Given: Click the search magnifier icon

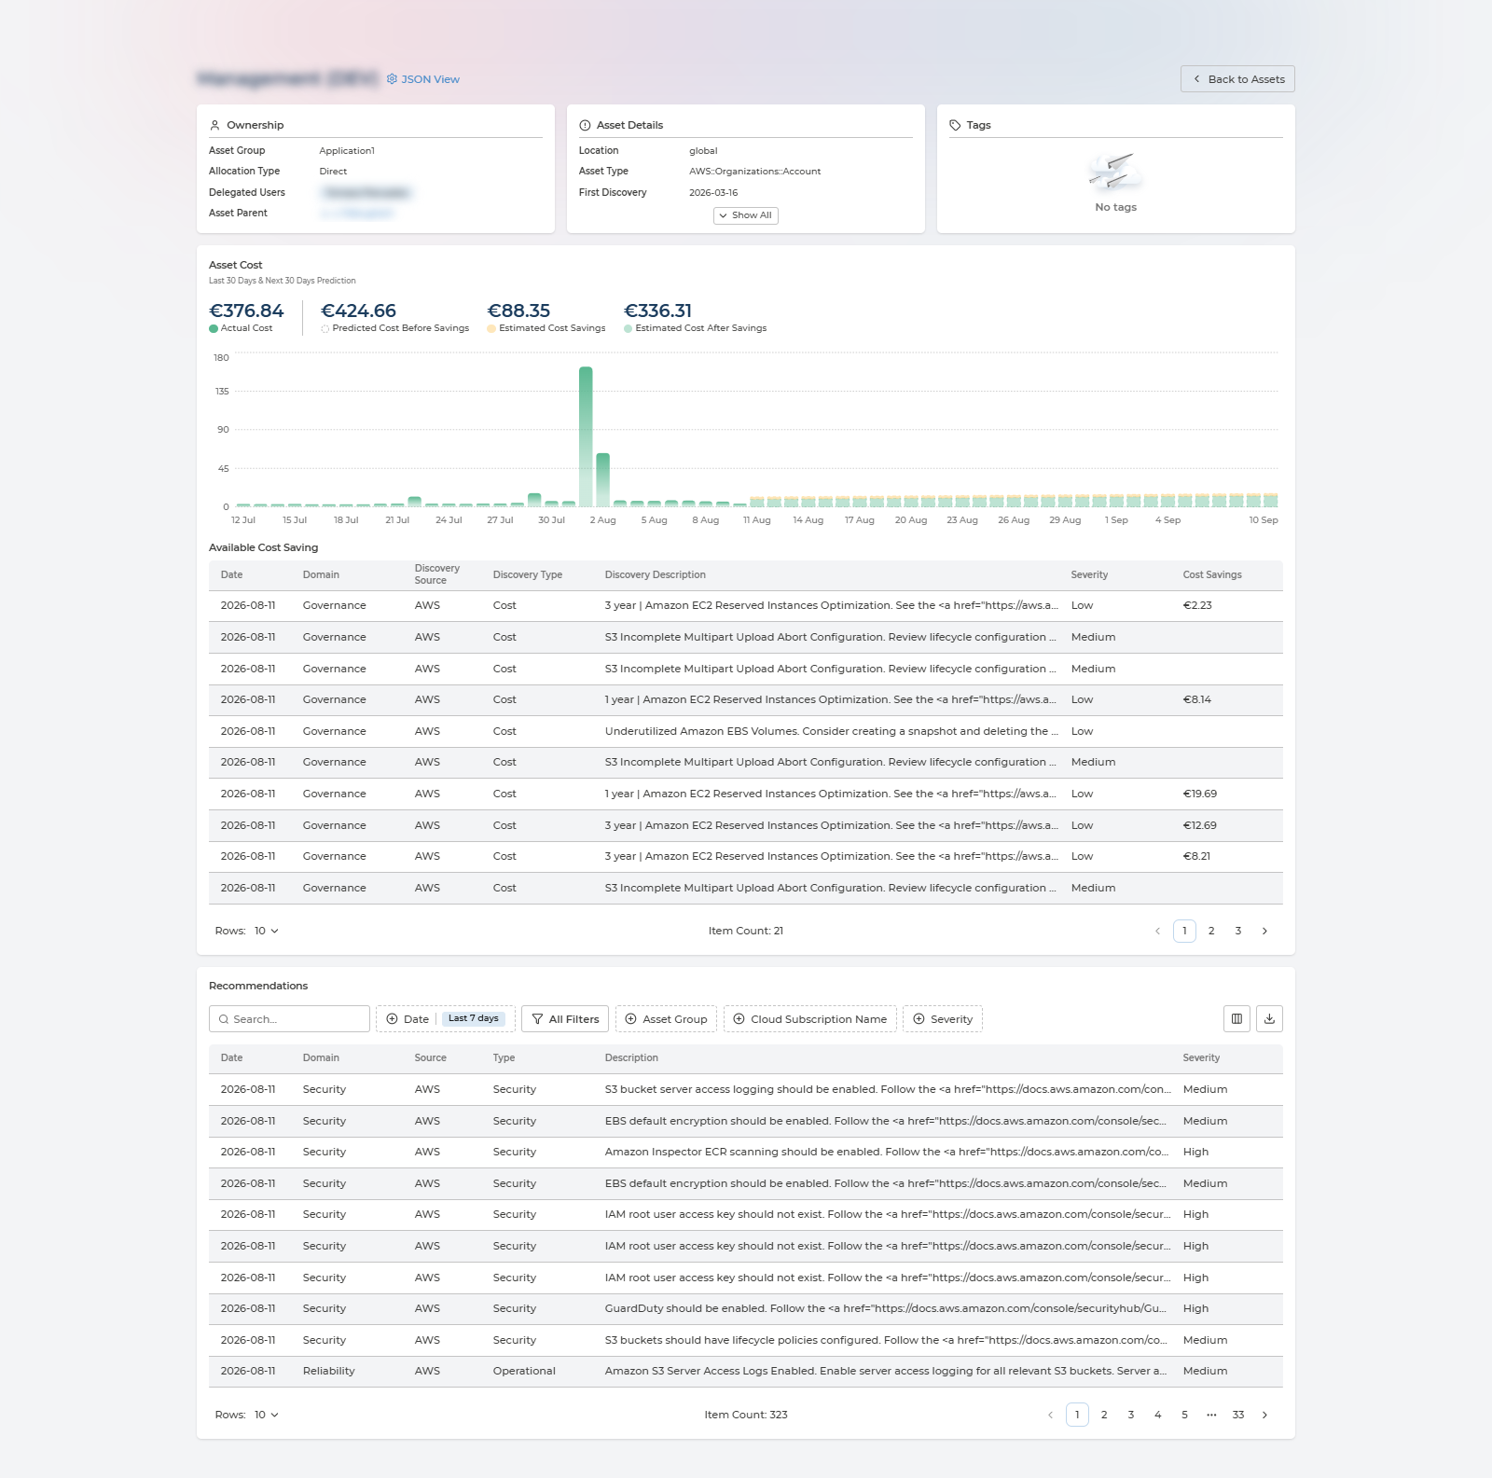Looking at the screenshot, I should click(x=224, y=1019).
